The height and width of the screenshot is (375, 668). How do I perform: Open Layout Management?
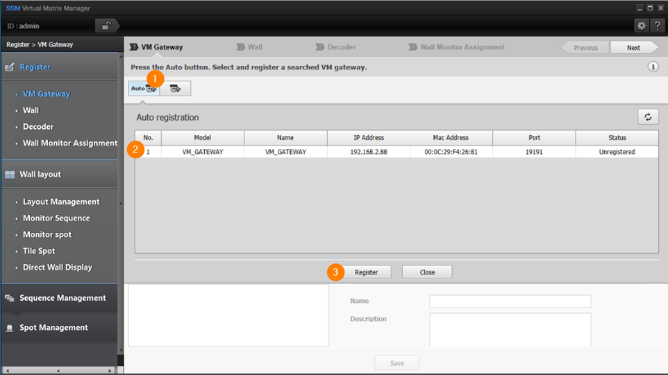coord(61,202)
